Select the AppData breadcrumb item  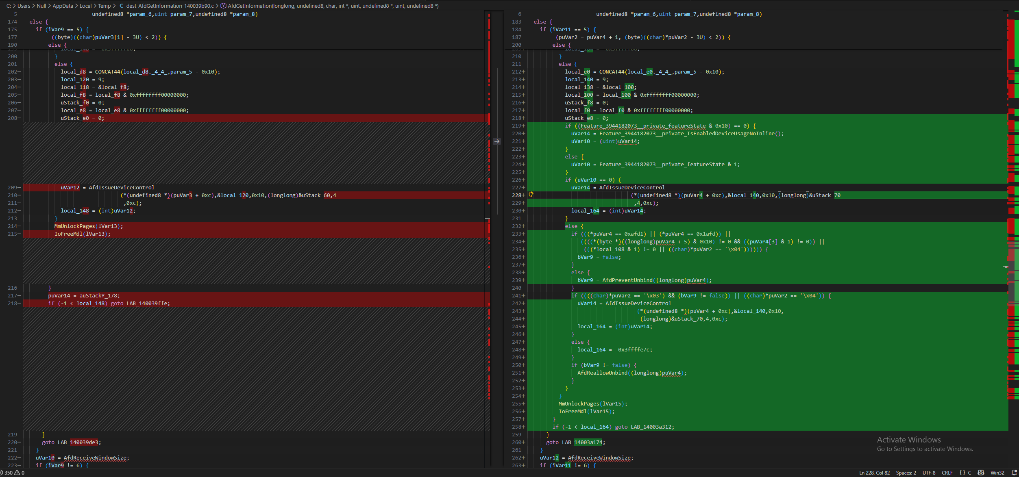[x=63, y=6]
